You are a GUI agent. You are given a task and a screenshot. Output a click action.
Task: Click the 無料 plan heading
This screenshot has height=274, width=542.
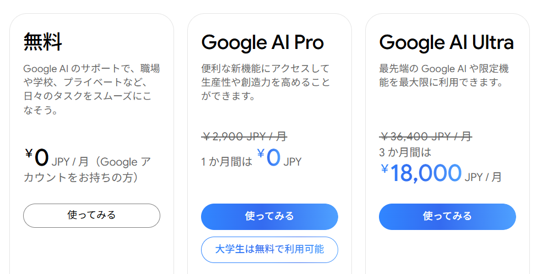tap(43, 42)
